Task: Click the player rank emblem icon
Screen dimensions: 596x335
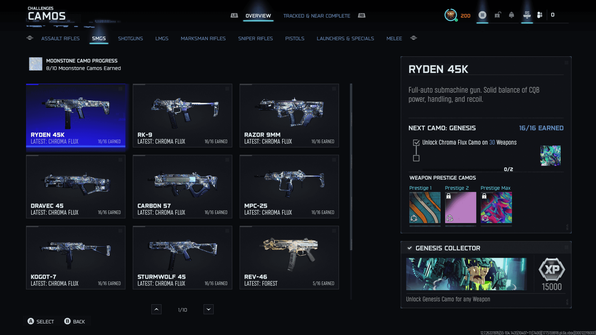Action: (x=451, y=15)
